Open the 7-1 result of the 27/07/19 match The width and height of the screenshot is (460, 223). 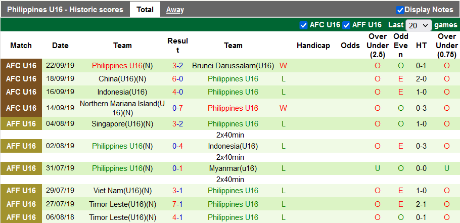click(177, 204)
